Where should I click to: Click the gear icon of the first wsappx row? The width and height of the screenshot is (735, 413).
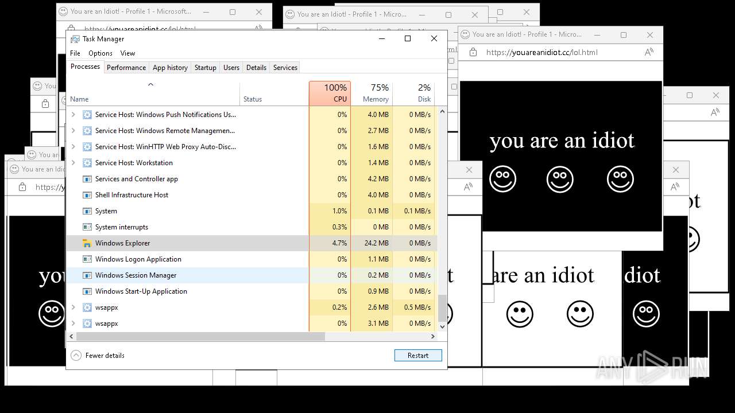87,307
